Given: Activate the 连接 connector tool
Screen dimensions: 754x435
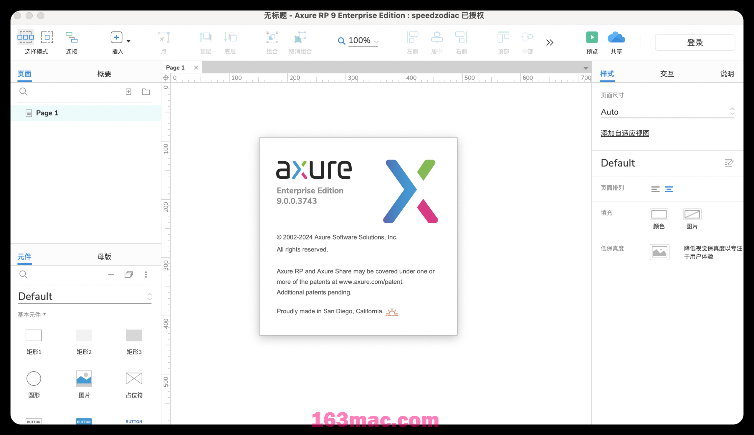Looking at the screenshot, I should pyautogui.click(x=72, y=37).
